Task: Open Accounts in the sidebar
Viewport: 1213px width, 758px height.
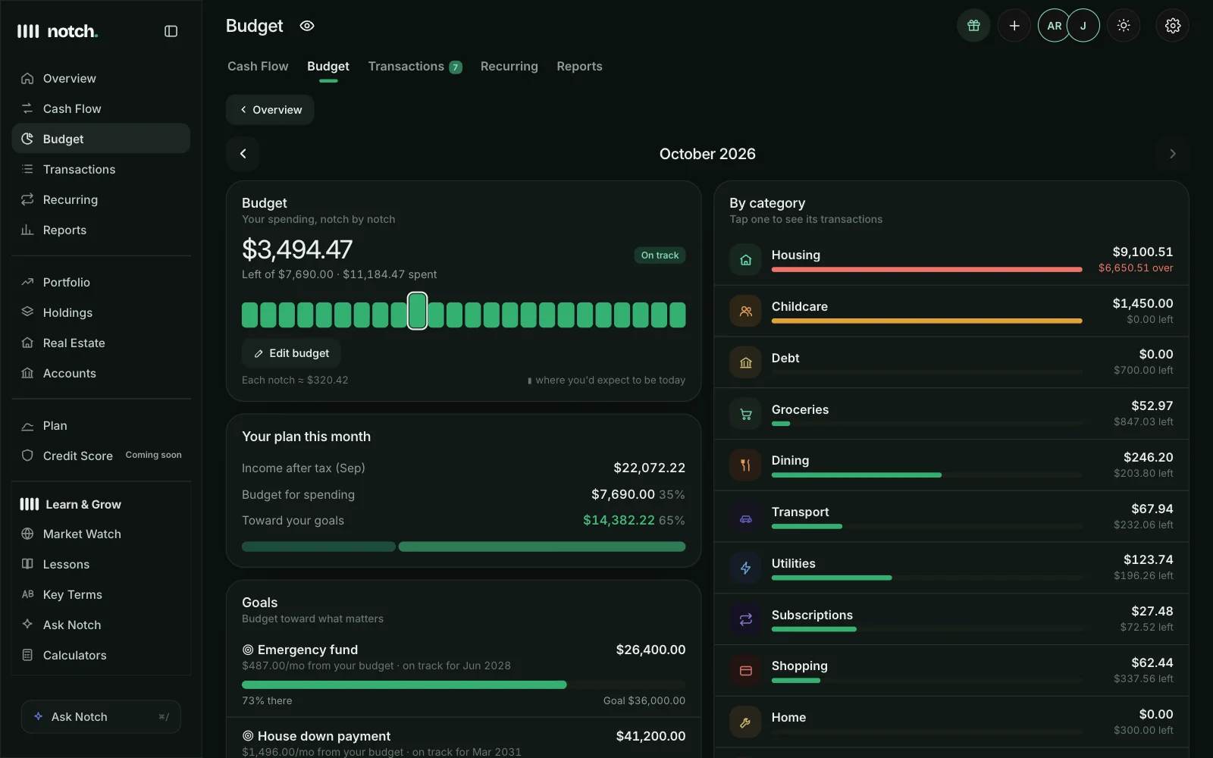Action: (101, 373)
